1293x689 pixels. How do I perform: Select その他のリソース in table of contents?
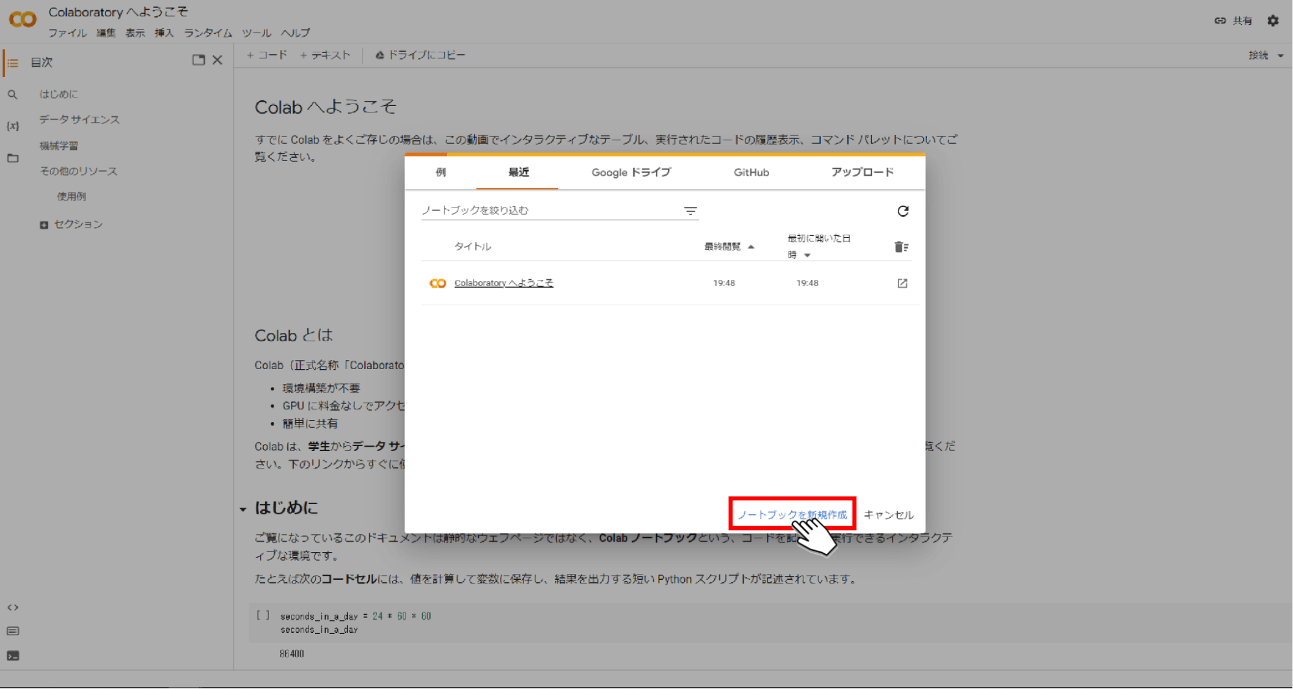78,171
